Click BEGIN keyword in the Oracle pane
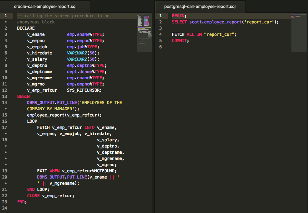308x213 pixels. coord(23,97)
